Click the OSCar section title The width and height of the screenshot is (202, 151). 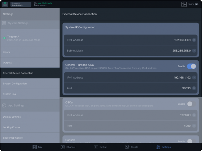point(70,102)
